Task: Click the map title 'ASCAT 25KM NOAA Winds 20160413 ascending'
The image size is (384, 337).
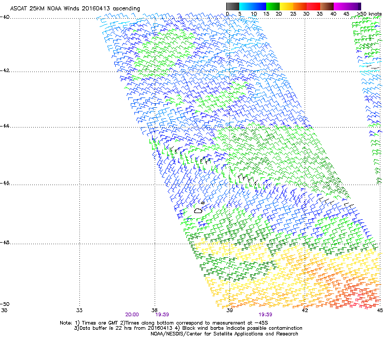Action: point(75,9)
